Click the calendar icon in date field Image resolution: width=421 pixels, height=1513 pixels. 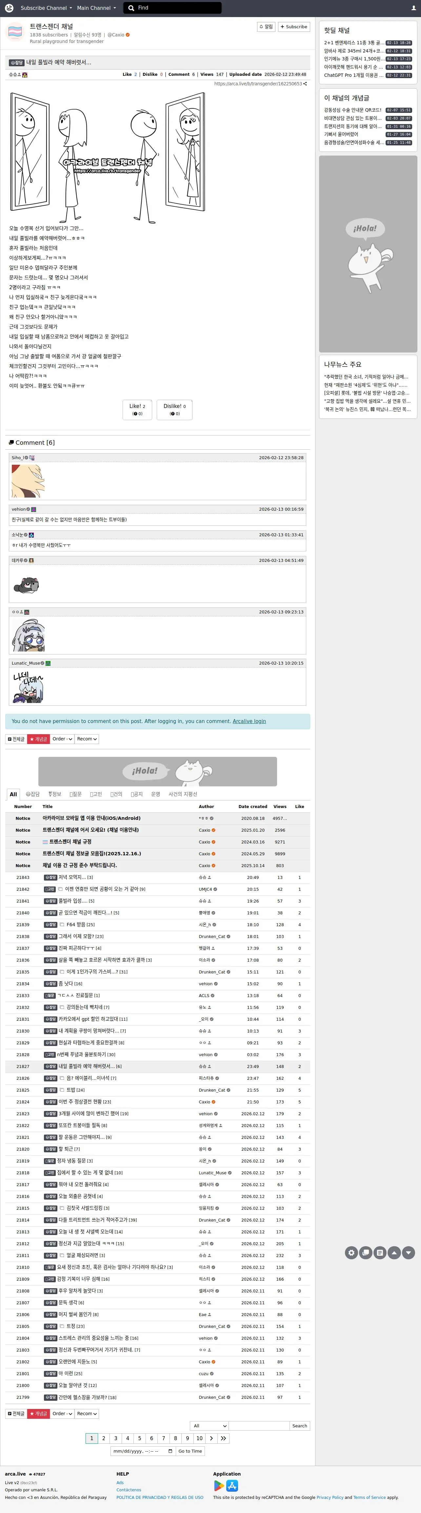pyautogui.click(x=170, y=1451)
